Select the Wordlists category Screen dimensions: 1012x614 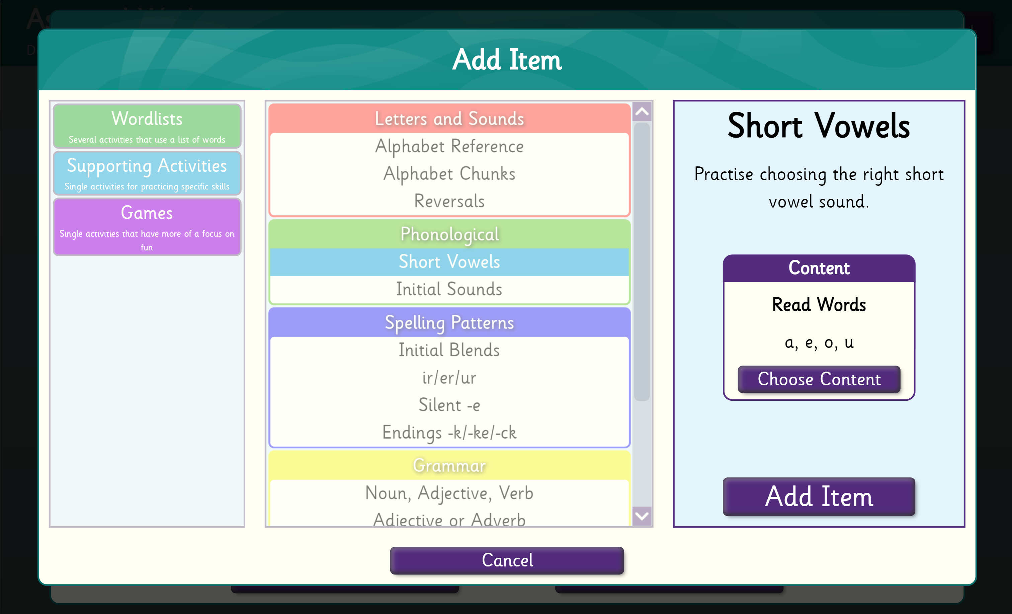click(147, 126)
